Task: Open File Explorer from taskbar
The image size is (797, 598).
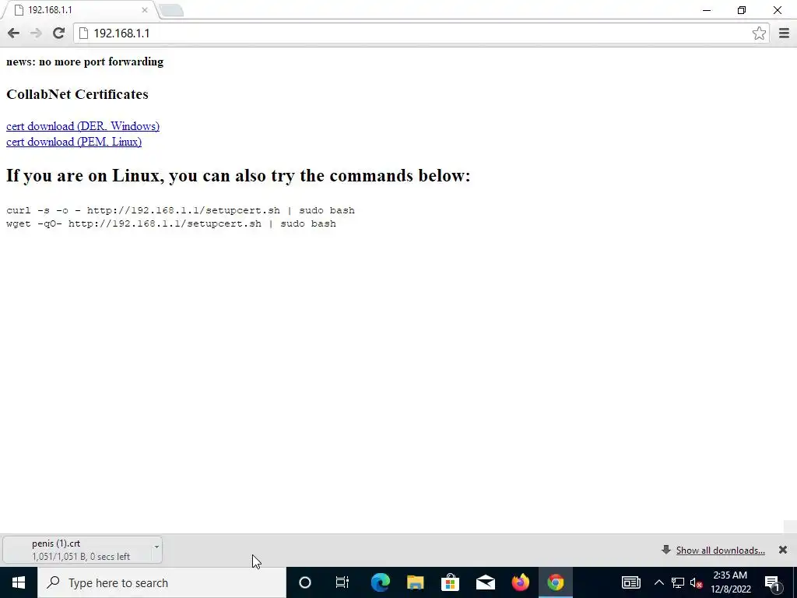Action: point(416,582)
